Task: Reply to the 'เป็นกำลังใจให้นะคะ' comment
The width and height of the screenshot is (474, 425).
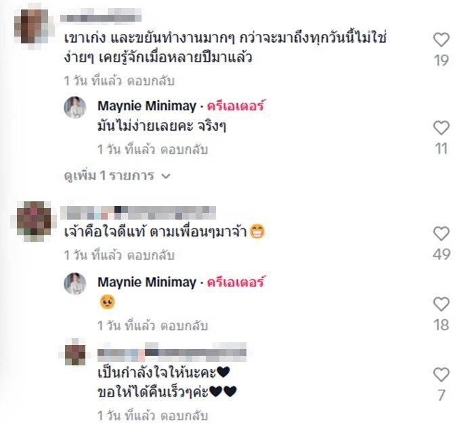Action: (x=184, y=416)
